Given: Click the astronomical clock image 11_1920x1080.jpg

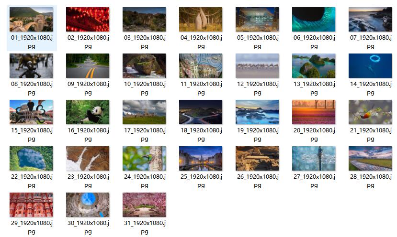Looking at the screenshot, I should 201,65.
